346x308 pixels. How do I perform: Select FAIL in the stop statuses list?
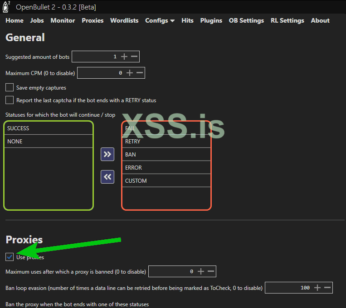tap(166, 128)
